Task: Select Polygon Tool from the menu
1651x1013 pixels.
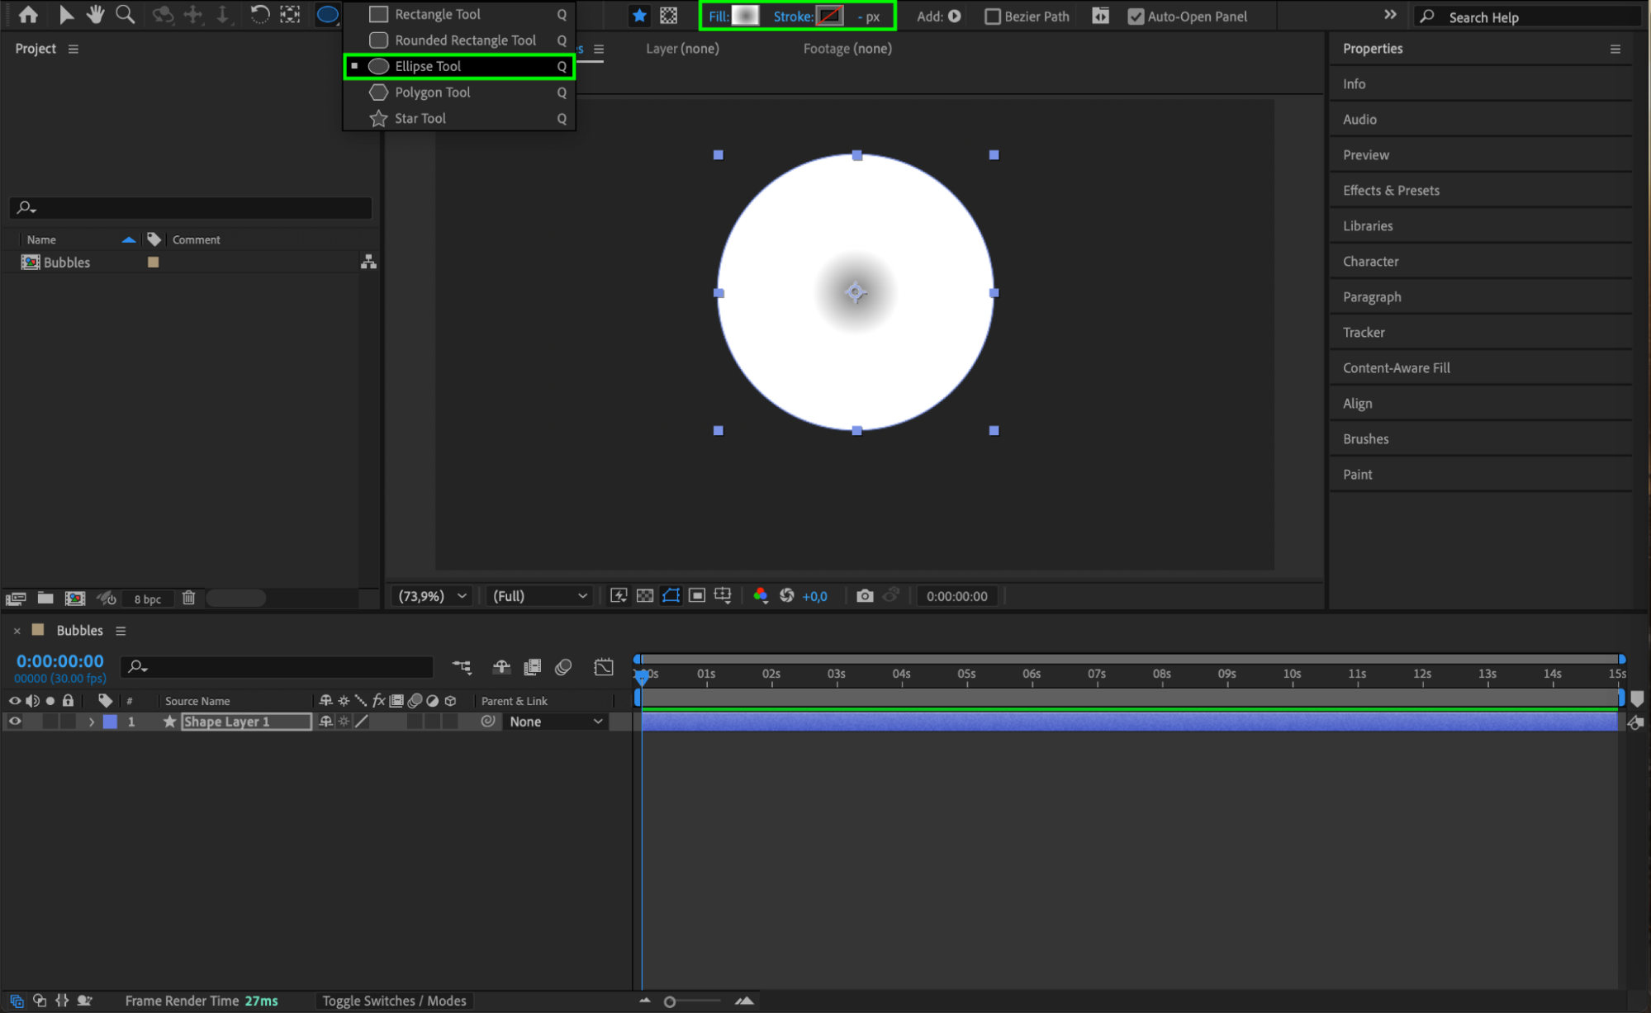Action: (x=432, y=92)
